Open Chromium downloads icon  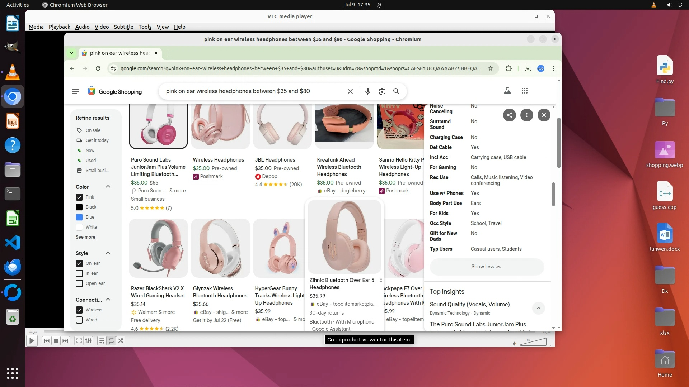coord(528,68)
